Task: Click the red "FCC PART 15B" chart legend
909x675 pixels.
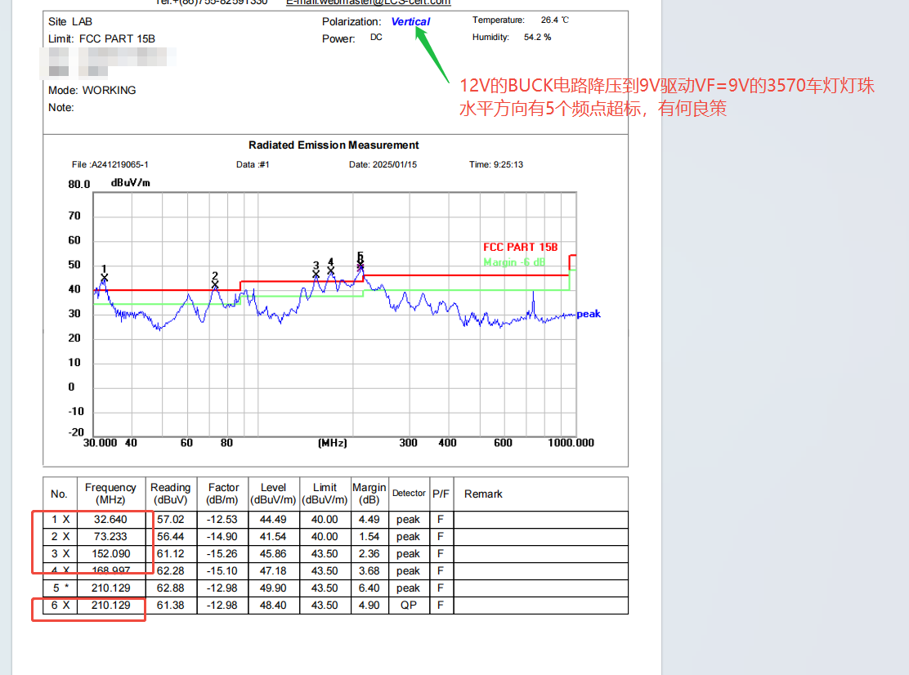Action: tap(521, 248)
